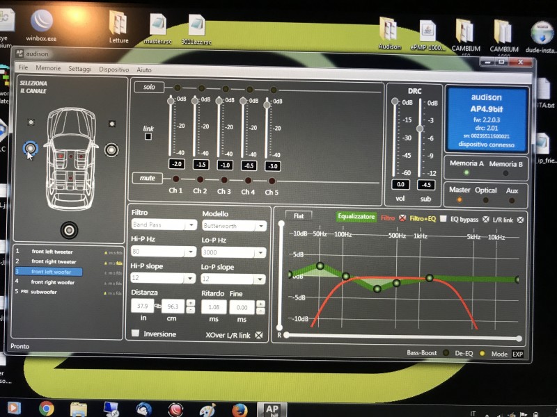The height and width of the screenshot is (417, 557).
Task: Enable the Inversione checkbox
Action: [135, 333]
